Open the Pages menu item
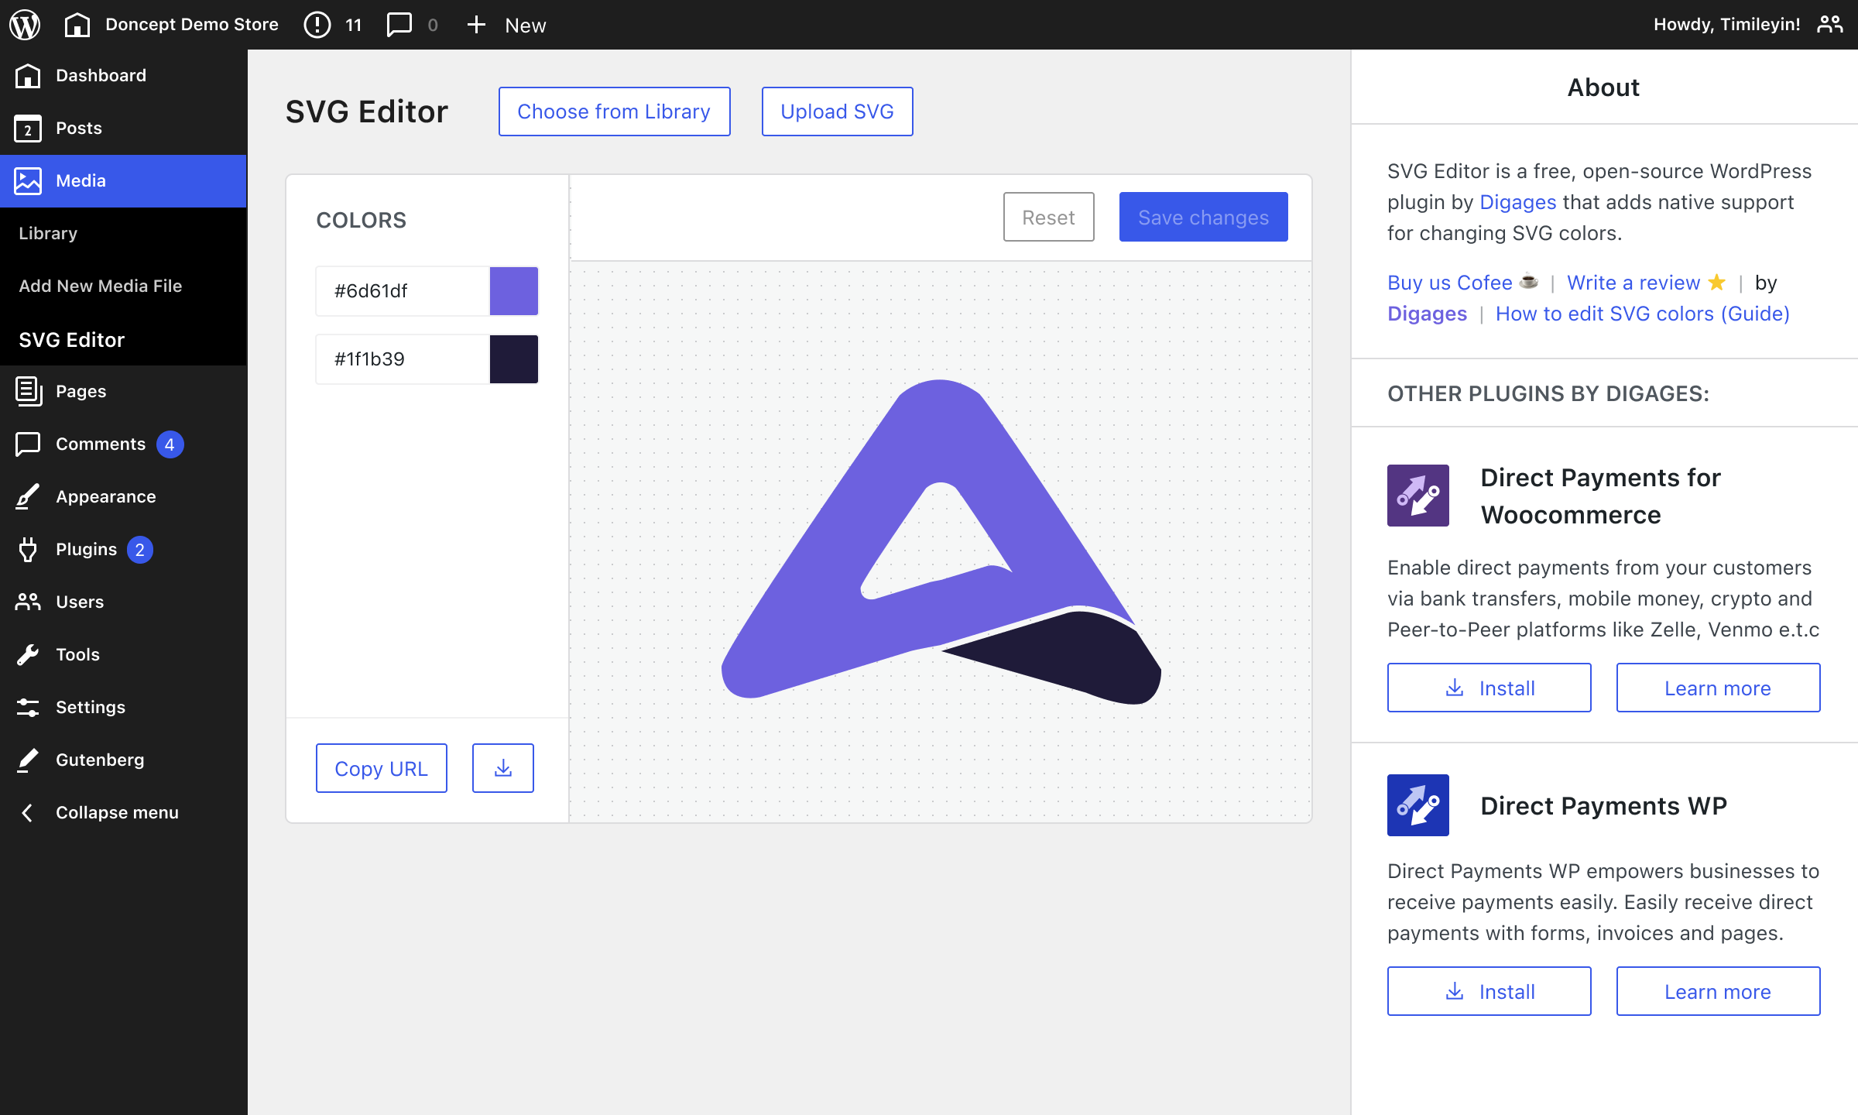The height and width of the screenshot is (1115, 1858). 124,392
